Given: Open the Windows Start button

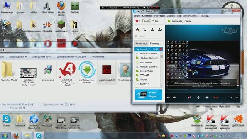Looking at the screenshot, I should (x=5, y=136).
